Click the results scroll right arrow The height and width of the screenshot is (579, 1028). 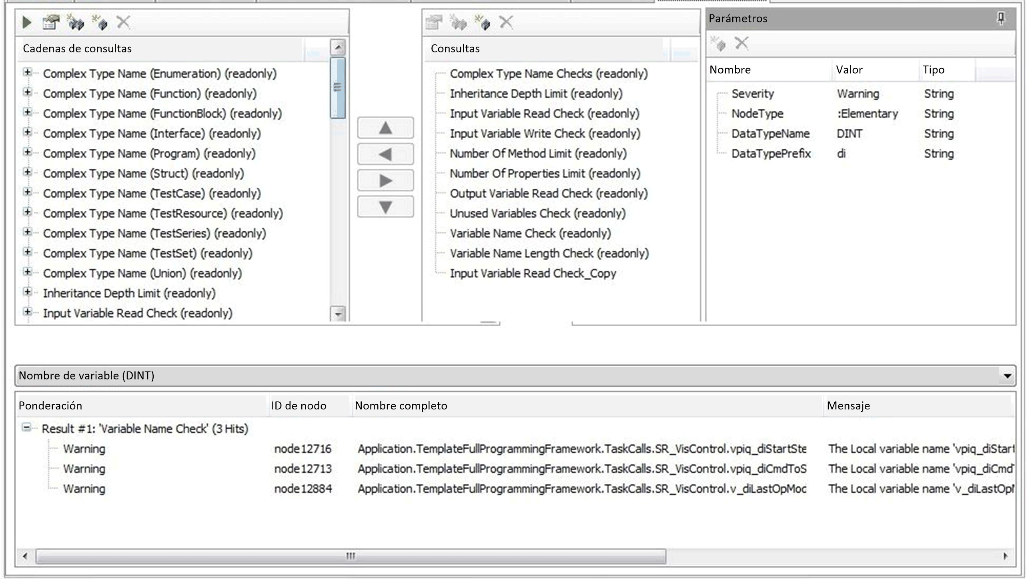click(1005, 556)
